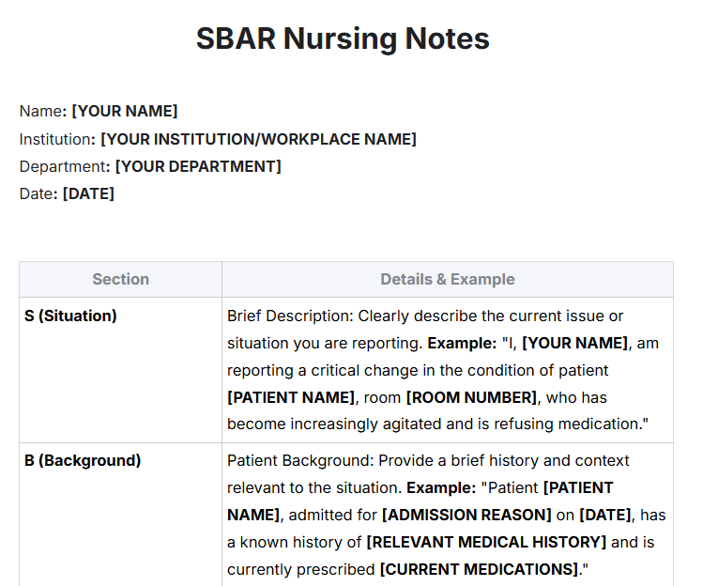The height and width of the screenshot is (586, 703).
Task: Click the [RELEVANT MEDICAL HISTORY] placeholder
Action: 486,542
